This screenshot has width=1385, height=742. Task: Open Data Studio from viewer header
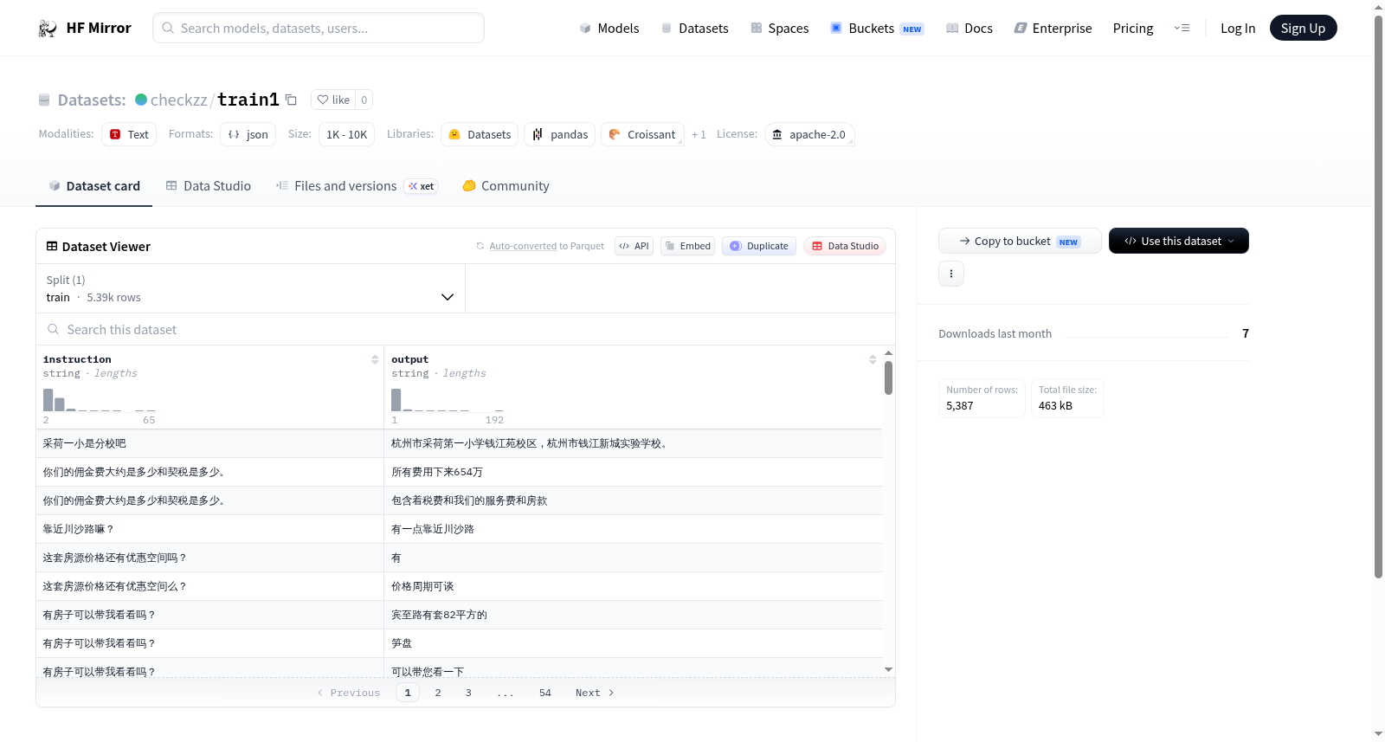point(844,246)
